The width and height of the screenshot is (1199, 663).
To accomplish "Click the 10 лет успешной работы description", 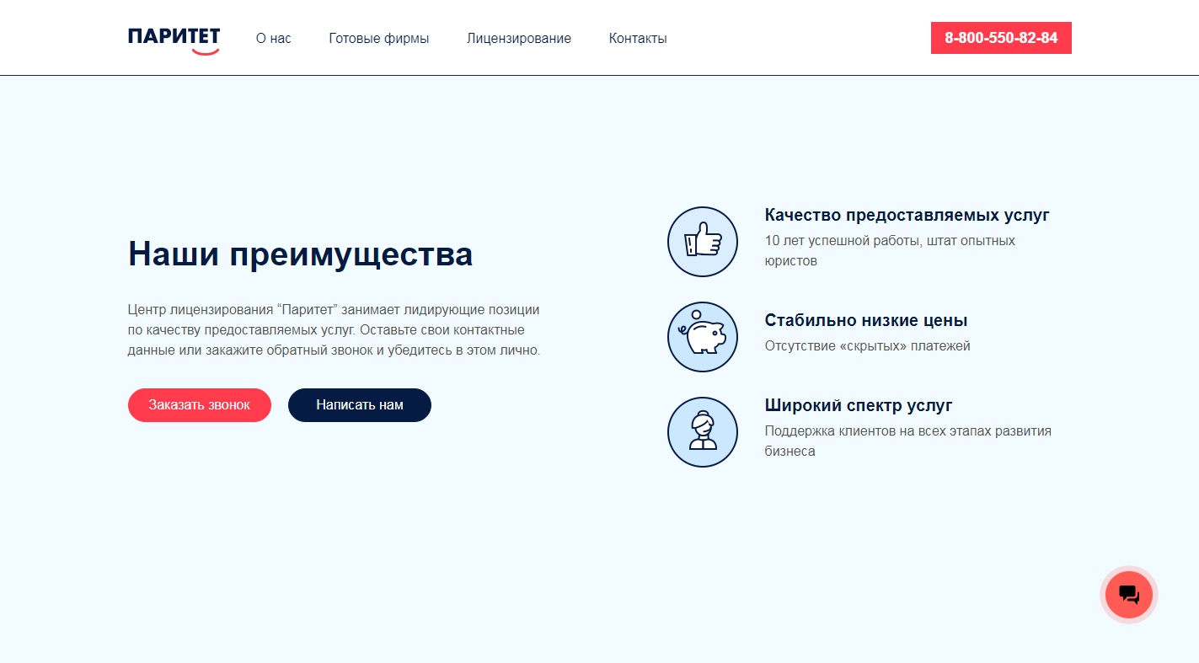I will [x=890, y=251].
